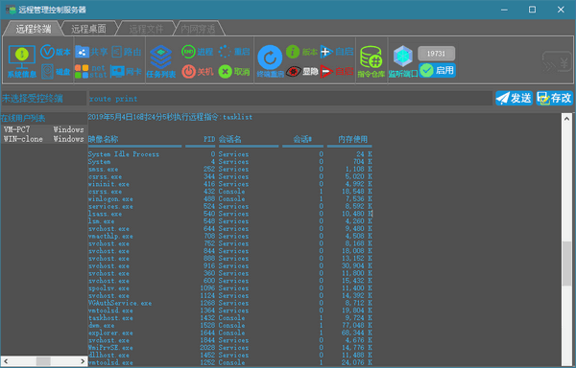Click the red 关机 shutdown icon
576x368 pixels.
(197, 71)
